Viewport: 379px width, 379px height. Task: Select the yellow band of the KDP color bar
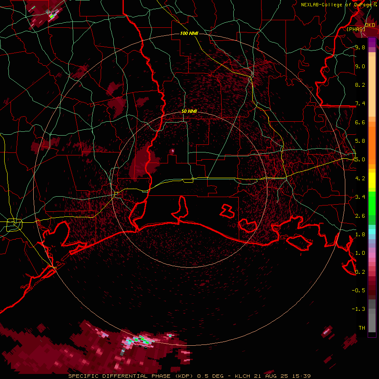tap(372, 180)
